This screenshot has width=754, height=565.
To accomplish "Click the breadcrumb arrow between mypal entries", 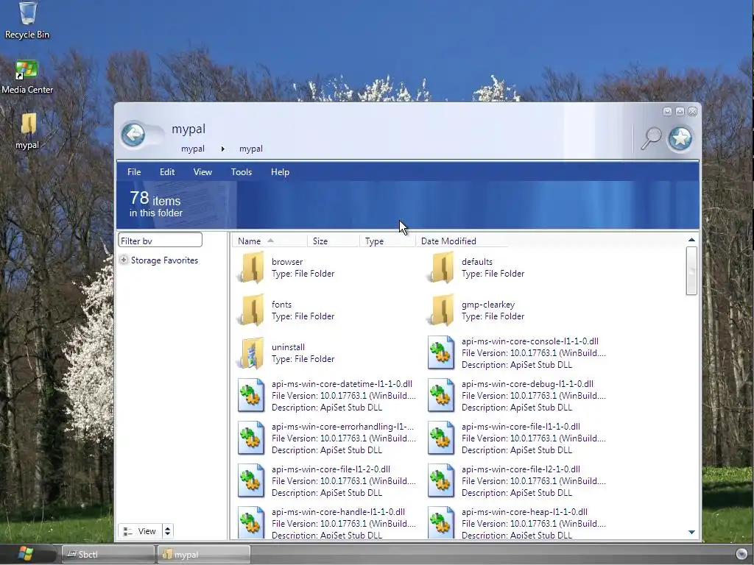I will tap(222, 149).
